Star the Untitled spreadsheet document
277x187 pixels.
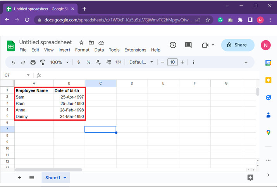point(81,42)
